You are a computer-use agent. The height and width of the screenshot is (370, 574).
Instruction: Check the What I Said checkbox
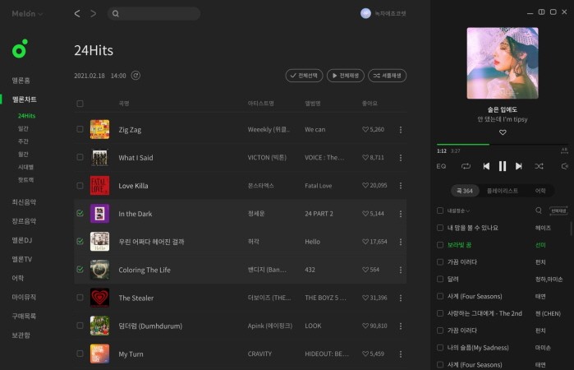(80, 157)
